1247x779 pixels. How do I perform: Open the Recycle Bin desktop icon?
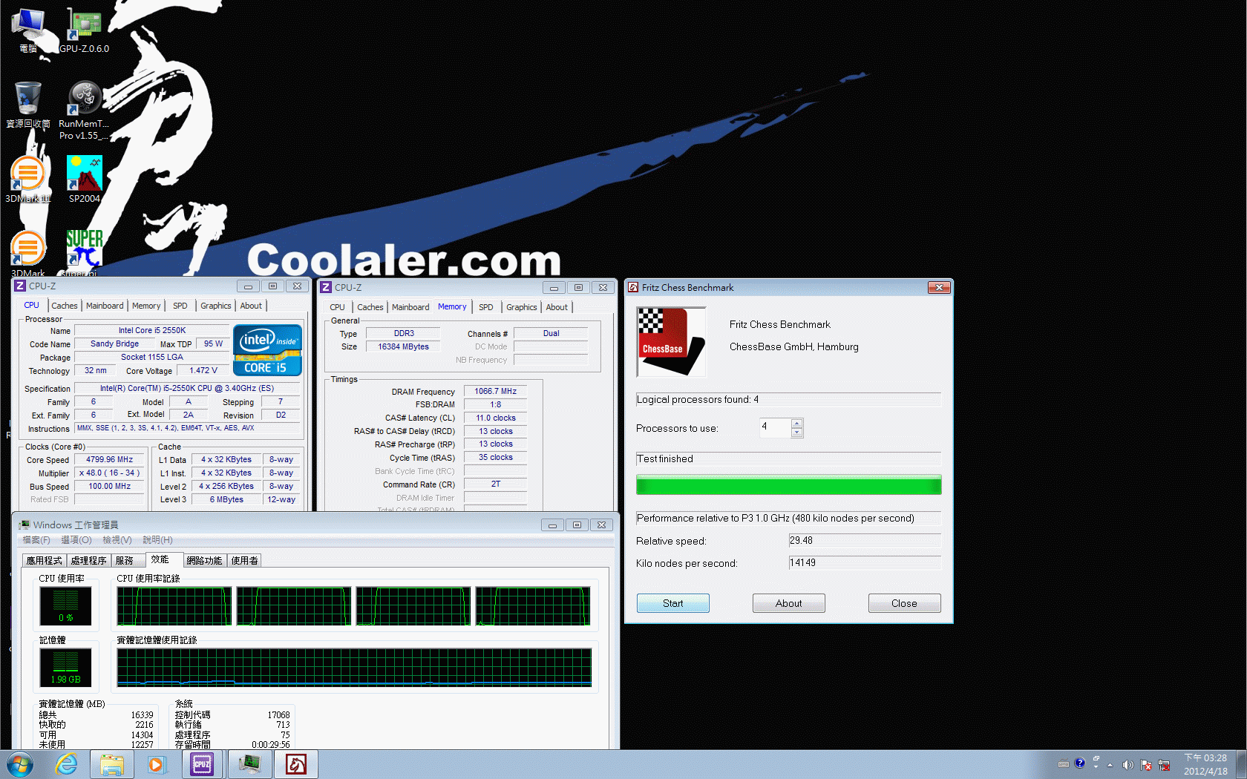point(28,104)
